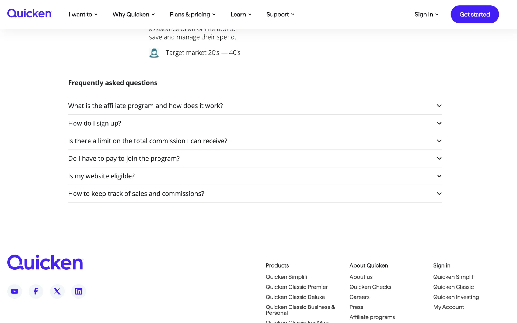Open the Sign In dropdown
This screenshot has width=517, height=323.
tap(426, 15)
